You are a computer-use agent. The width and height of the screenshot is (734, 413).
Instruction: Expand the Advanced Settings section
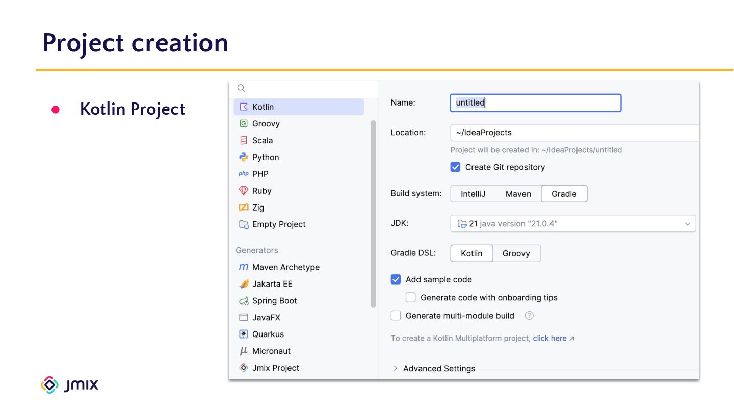click(x=396, y=368)
